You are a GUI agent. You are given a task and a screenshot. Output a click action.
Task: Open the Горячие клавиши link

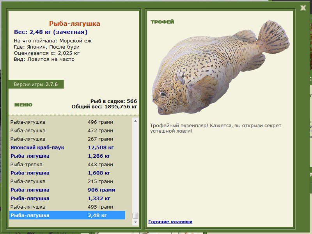170,222
